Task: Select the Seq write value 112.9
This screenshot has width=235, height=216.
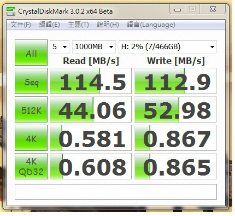Action: click(x=175, y=81)
